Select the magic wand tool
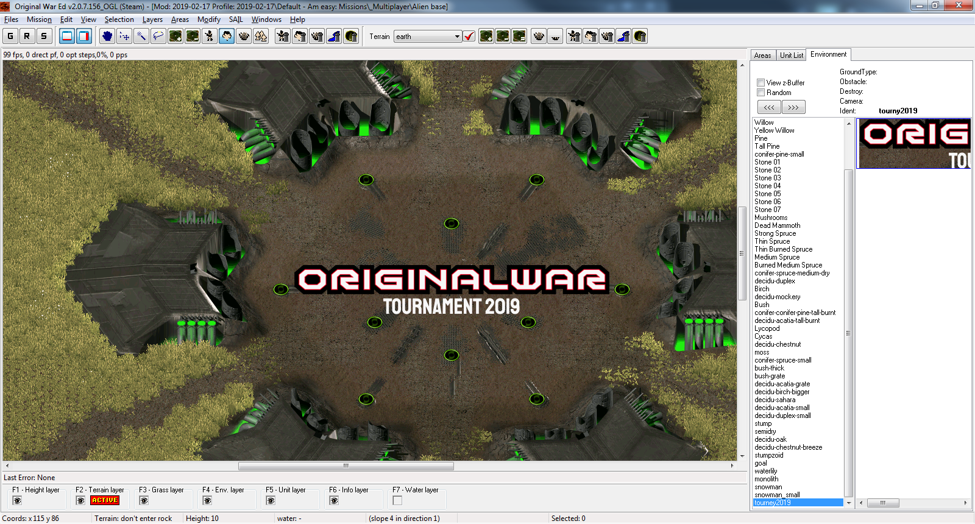This screenshot has width=975, height=524. point(141,36)
